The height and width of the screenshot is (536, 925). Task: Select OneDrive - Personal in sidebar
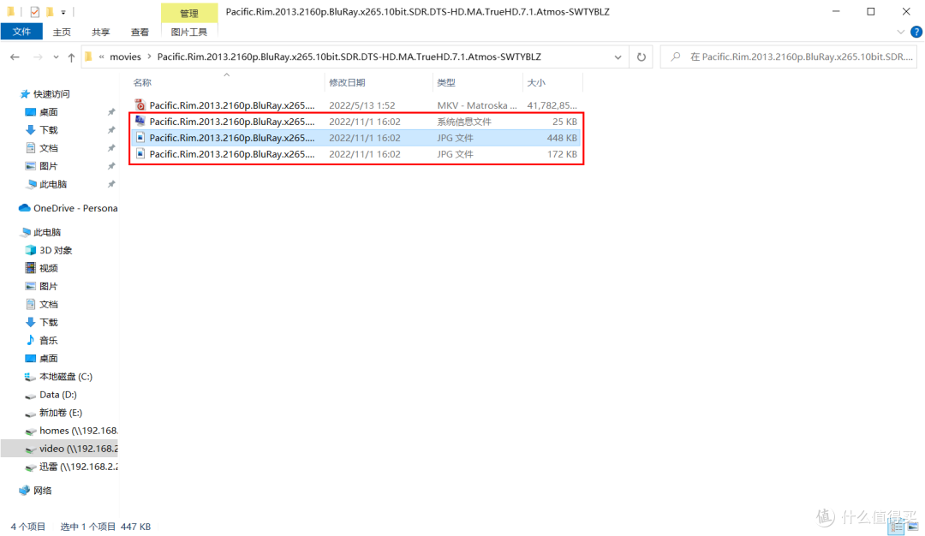pos(75,208)
